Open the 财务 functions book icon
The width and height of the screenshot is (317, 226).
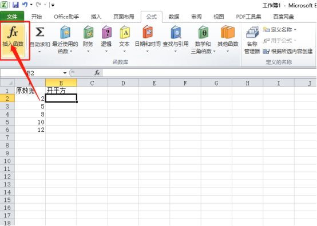click(x=89, y=32)
